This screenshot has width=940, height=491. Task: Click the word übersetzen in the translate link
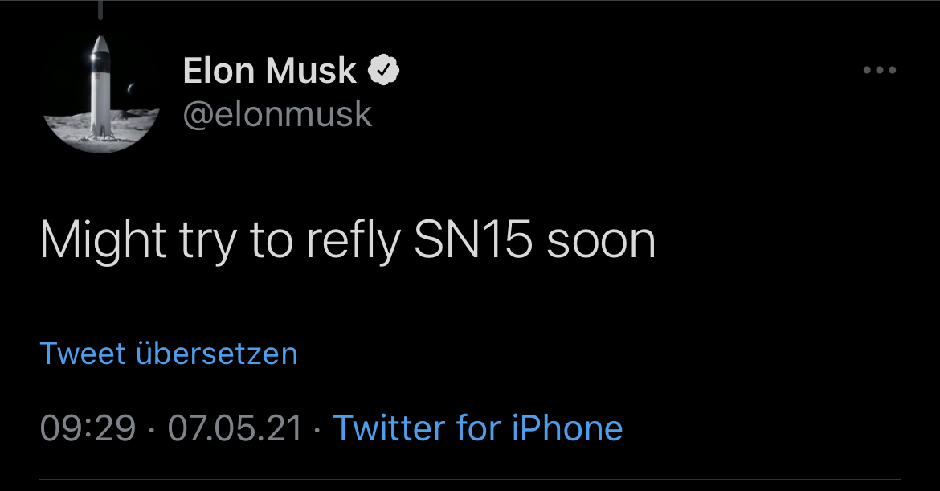click(217, 354)
